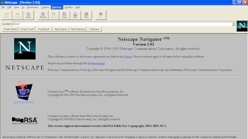Click the What's New! directory button
Image resolution: width=248 pixels, height=139 pixels.
click(x=10, y=29)
